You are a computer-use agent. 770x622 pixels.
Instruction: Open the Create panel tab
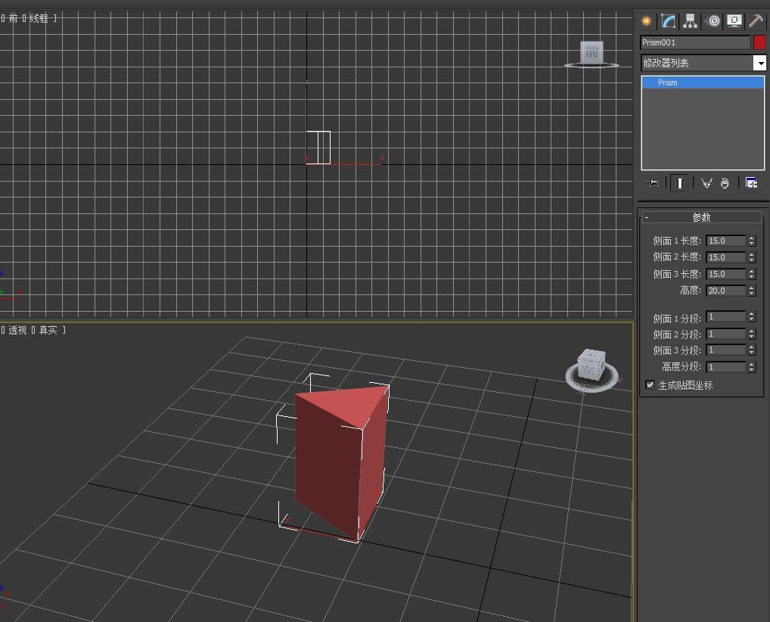pyautogui.click(x=647, y=21)
